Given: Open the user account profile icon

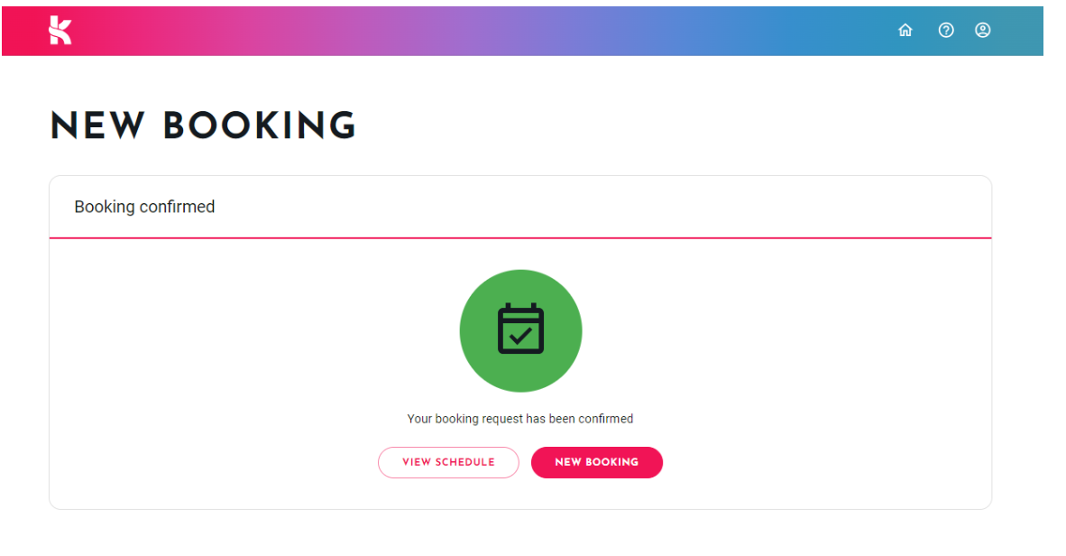Looking at the screenshot, I should 982,30.
